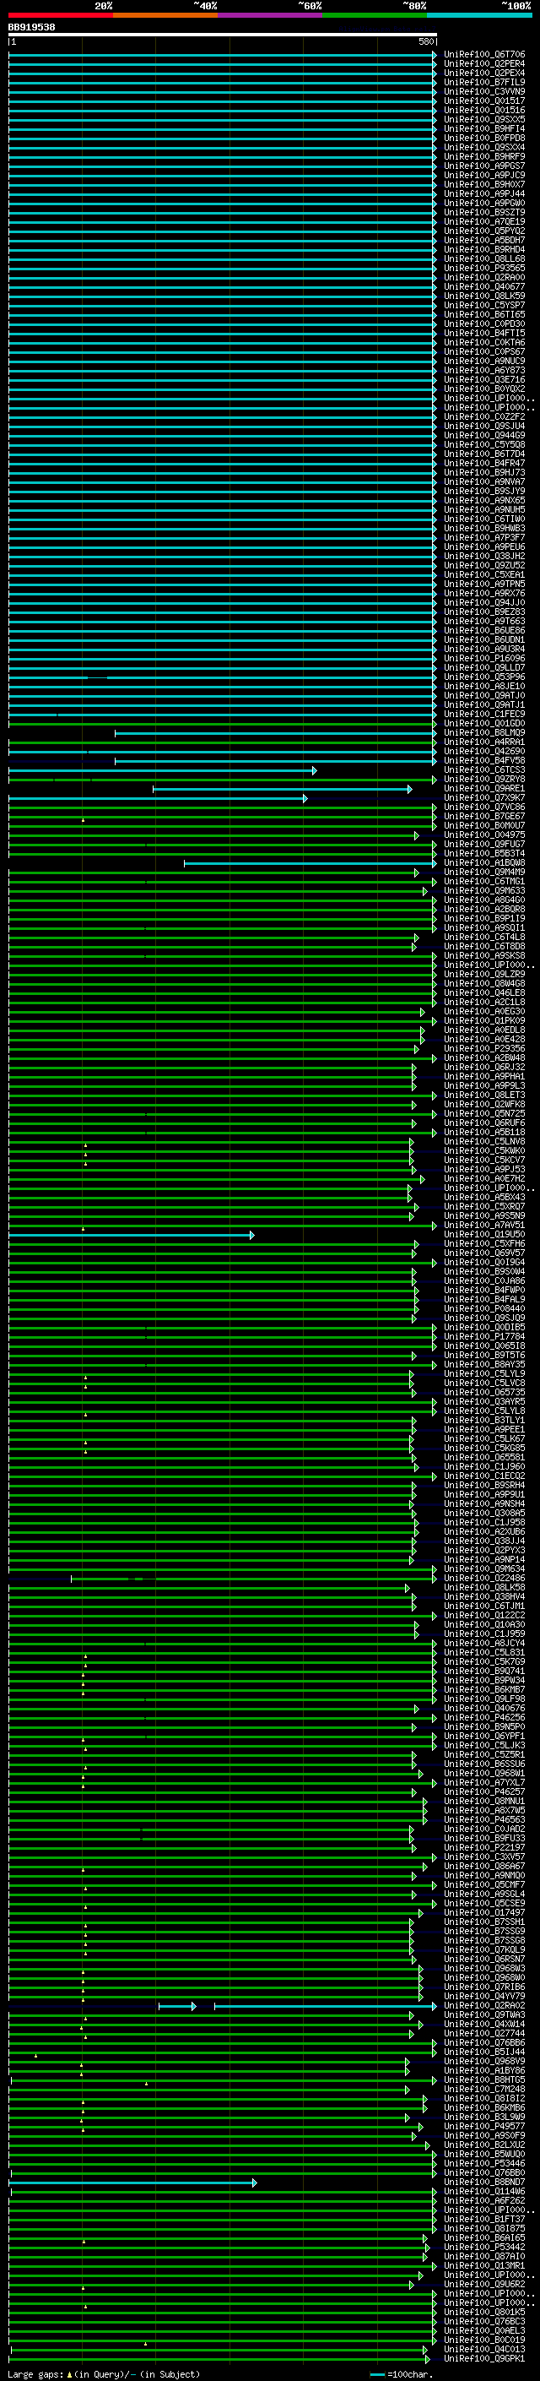
Task: Select the UniRef100_B1FT37 label
Action: tap(484, 2219)
